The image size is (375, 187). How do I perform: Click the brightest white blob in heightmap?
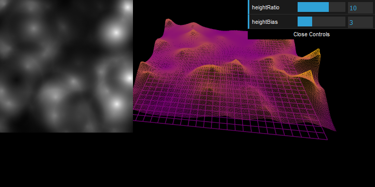point(116,32)
